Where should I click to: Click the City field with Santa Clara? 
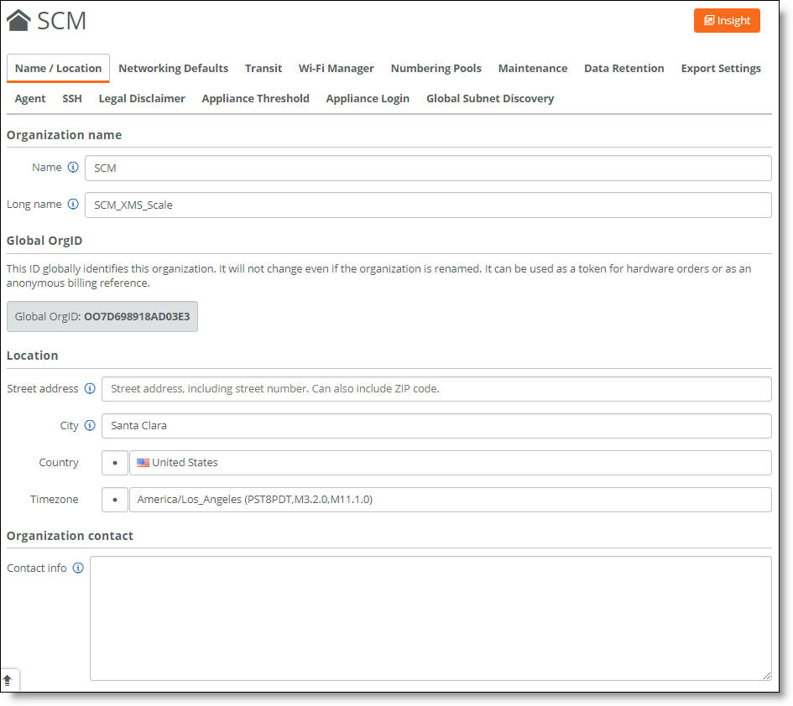436,425
